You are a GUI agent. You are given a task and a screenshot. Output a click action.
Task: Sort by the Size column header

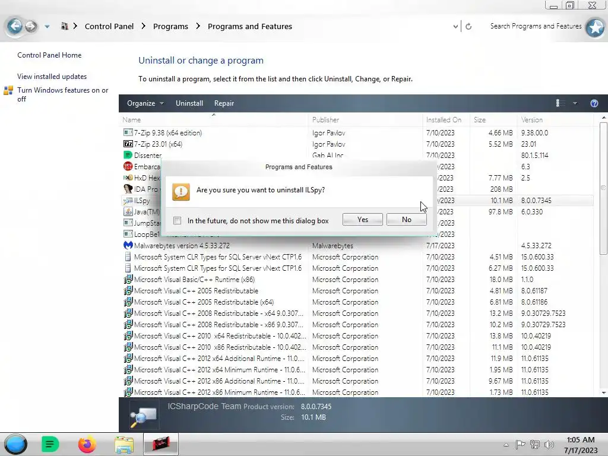click(x=493, y=120)
